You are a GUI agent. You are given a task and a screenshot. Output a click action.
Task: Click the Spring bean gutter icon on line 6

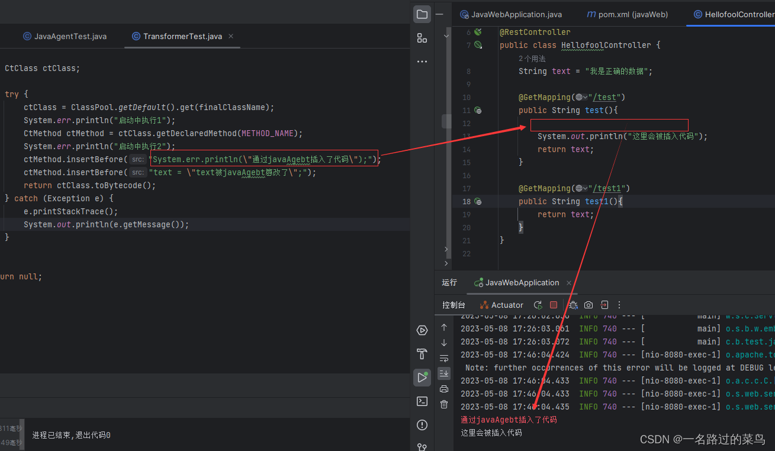[x=478, y=32]
